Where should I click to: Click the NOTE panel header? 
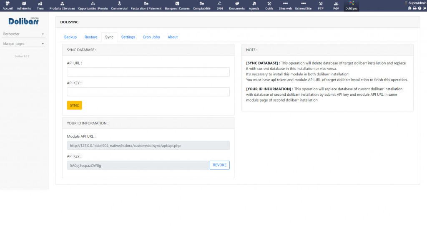pos(251,50)
